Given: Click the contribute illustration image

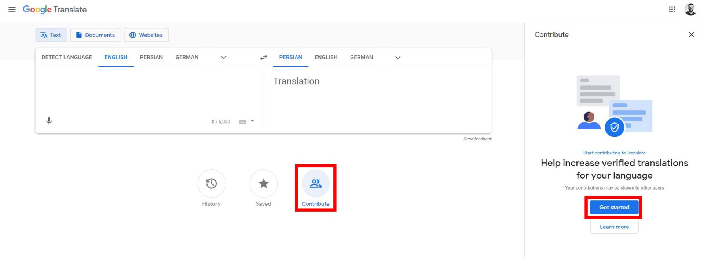Looking at the screenshot, I should point(615,106).
